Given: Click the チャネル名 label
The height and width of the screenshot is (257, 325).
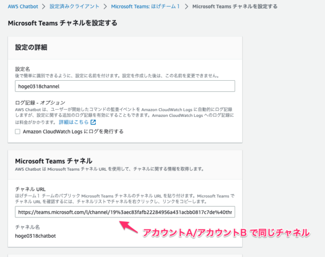Looking at the screenshot, I should click(27, 227).
